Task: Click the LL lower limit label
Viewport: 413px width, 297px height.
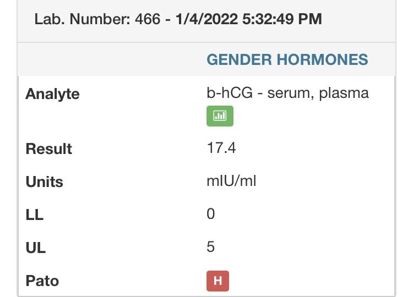Action: tap(34, 215)
